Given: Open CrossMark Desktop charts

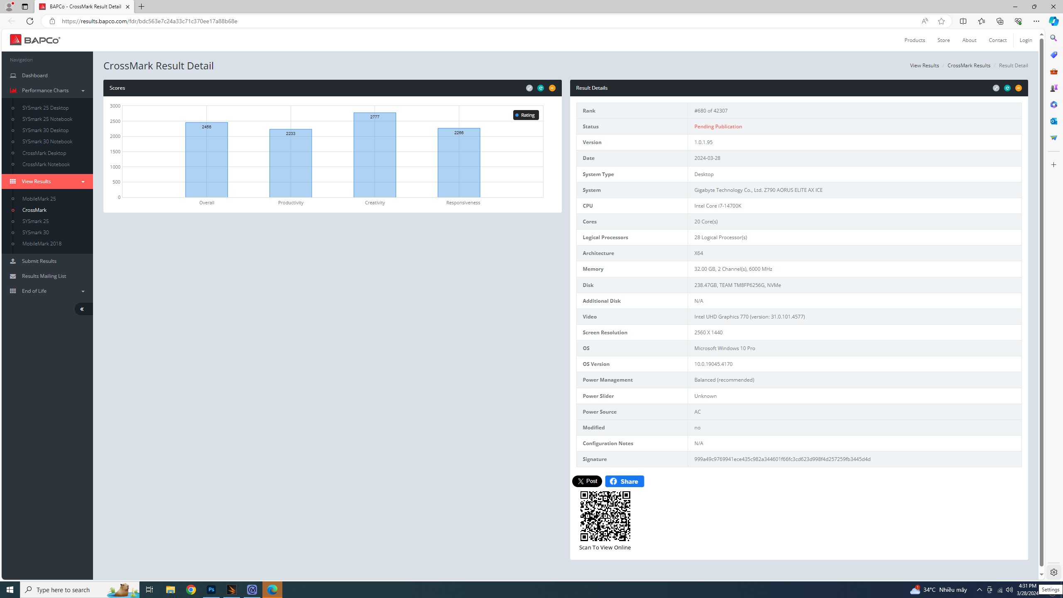Looking at the screenshot, I should (x=44, y=153).
